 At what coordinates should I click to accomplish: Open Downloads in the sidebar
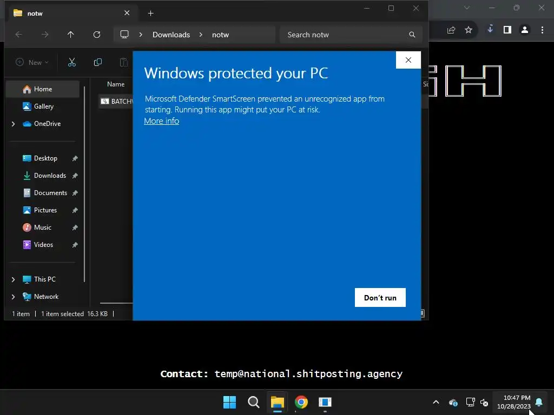49,176
